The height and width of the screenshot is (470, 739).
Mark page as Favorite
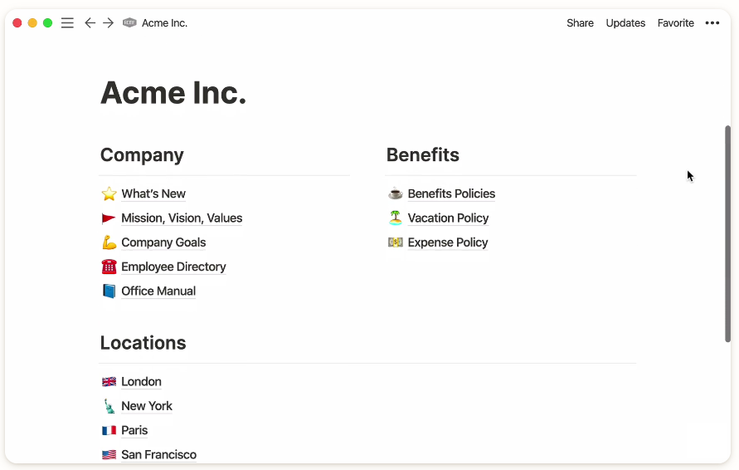(x=675, y=22)
